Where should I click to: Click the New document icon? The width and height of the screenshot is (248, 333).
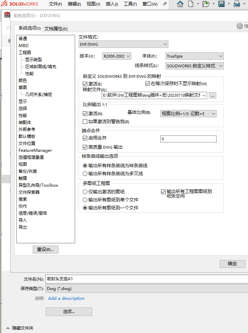click(x=191, y=4)
